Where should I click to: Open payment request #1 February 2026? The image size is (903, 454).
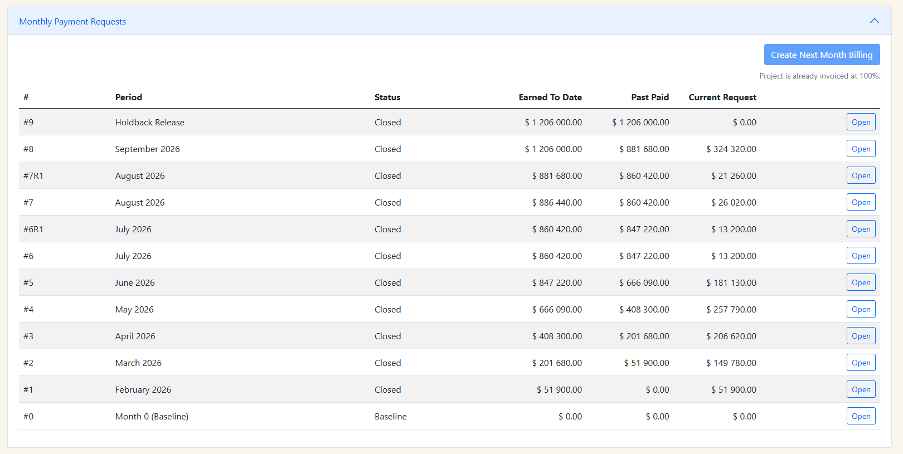pos(861,389)
